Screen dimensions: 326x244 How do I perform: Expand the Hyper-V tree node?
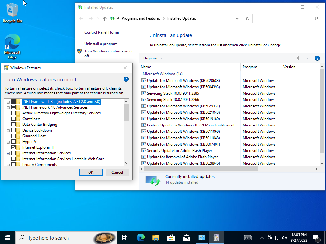tap(8, 142)
